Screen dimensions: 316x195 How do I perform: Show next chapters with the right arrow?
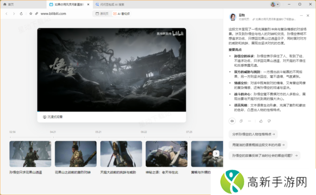(x=216, y=153)
